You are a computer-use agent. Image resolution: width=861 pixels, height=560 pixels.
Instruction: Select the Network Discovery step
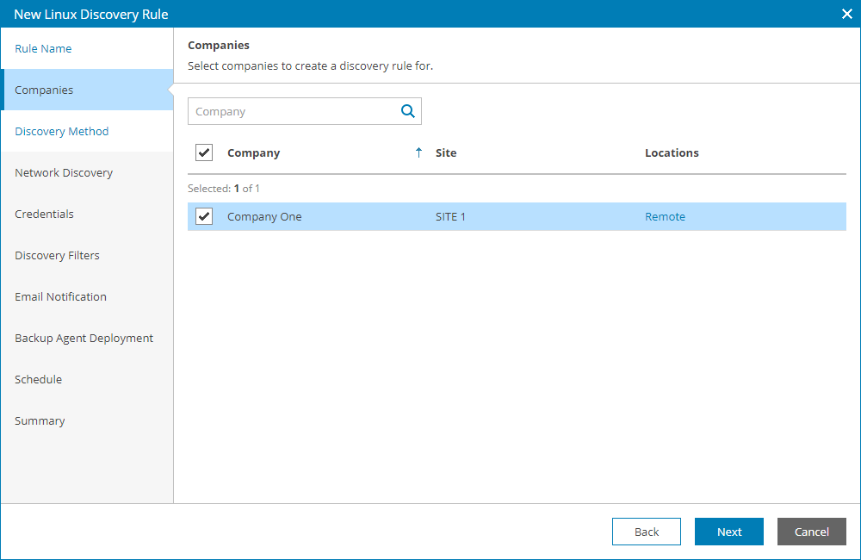point(64,173)
